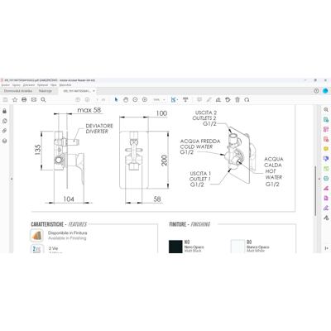Collapse the right tools pane arrow
Image resolution: width=331 pixels, height=331 pixels.
point(319,179)
